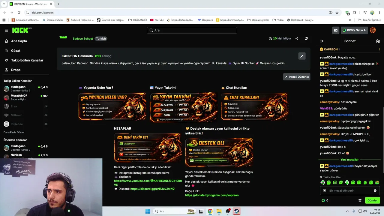Click the shield badge icon in the message box
Screen dimensions: 384x216
pyautogui.click(x=325, y=190)
